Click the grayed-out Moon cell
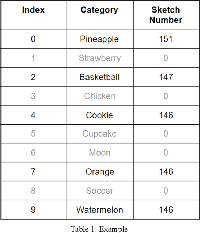The width and height of the screenshot is (200, 233). tap(100, 153)
